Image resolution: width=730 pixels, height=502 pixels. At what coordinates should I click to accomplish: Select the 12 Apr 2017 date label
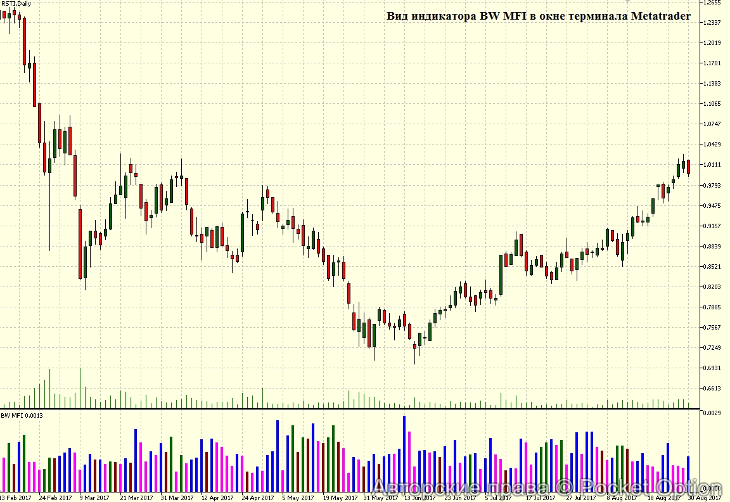[x=217, y=498]
